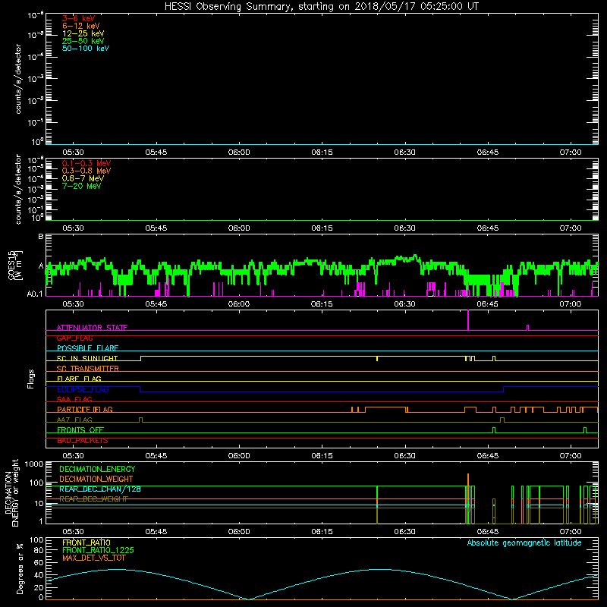
Task: Select the red 3-6 keV legend label
Action: pos(79,18)
